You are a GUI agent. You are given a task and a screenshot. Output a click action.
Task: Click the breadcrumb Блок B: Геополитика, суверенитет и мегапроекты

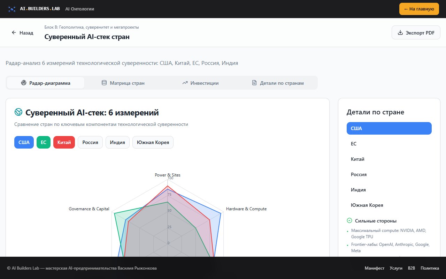point(92,27)
